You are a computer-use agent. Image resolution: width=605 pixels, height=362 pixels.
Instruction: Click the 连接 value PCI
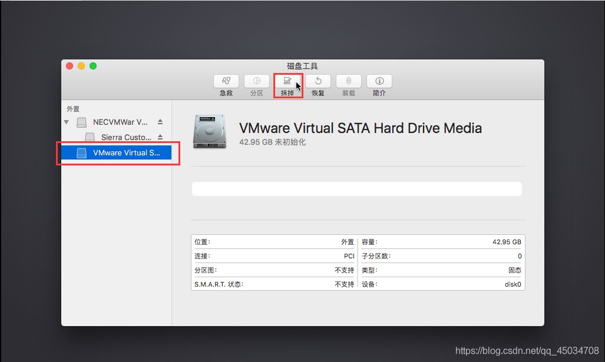[x=349, y=256]
